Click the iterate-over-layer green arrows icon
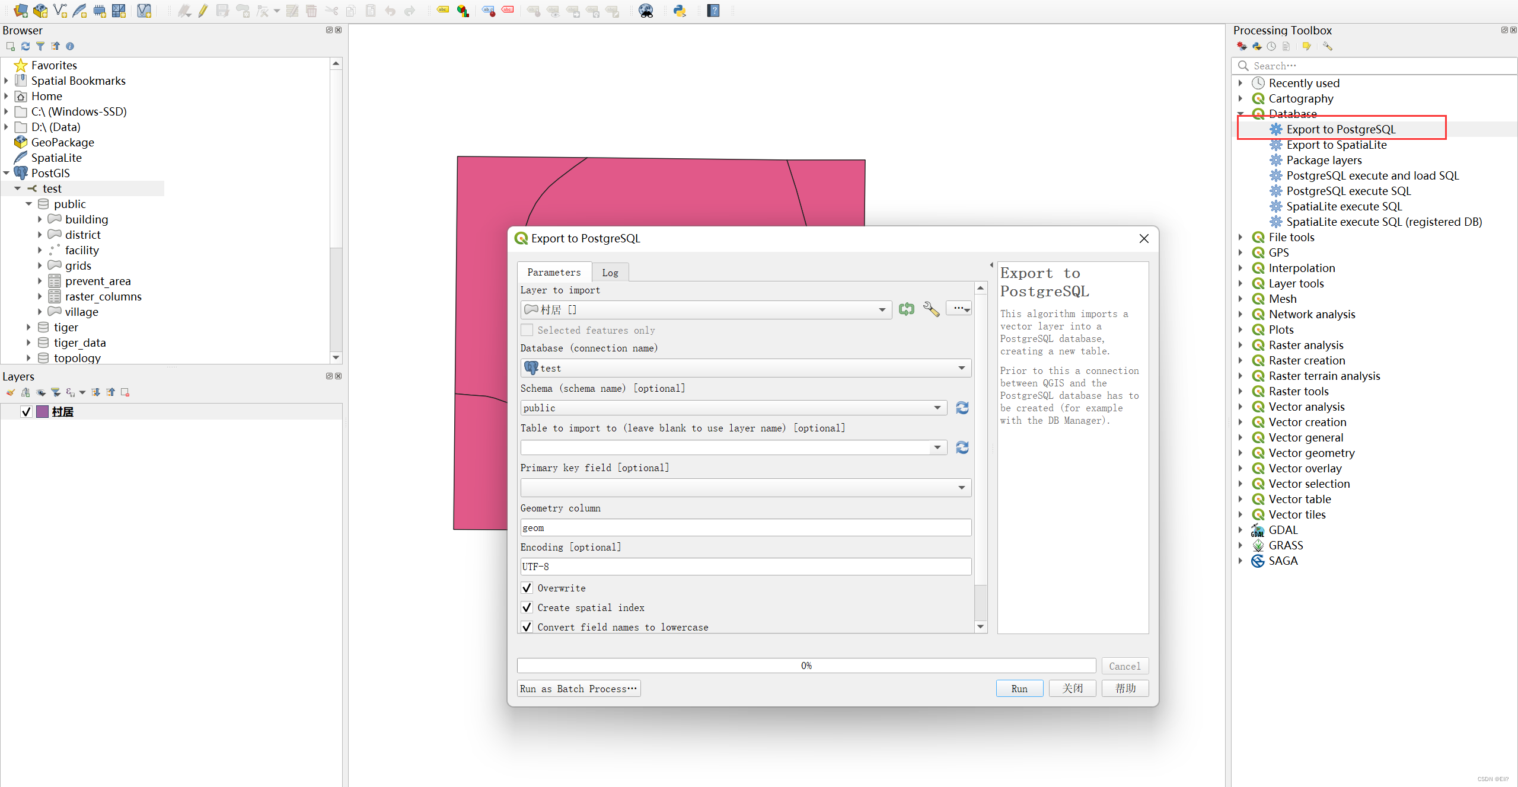1518x787 pixels. (x=907, y=309)
